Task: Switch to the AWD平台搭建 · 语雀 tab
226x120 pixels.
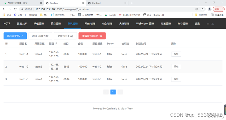Action: point(22,3)
